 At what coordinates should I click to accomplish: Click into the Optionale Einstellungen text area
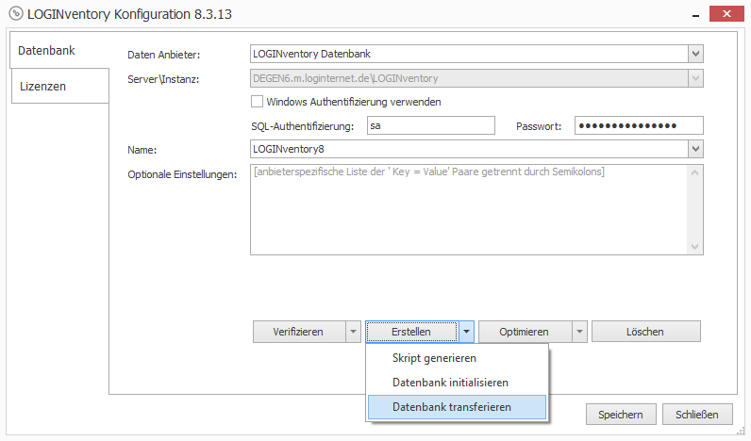pos(469,209)
